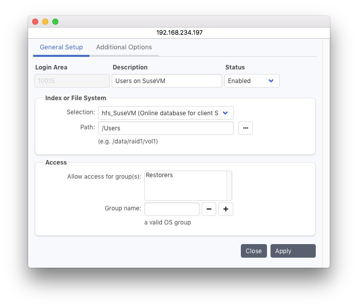Click the greyed Login Area field

[72, 81]
